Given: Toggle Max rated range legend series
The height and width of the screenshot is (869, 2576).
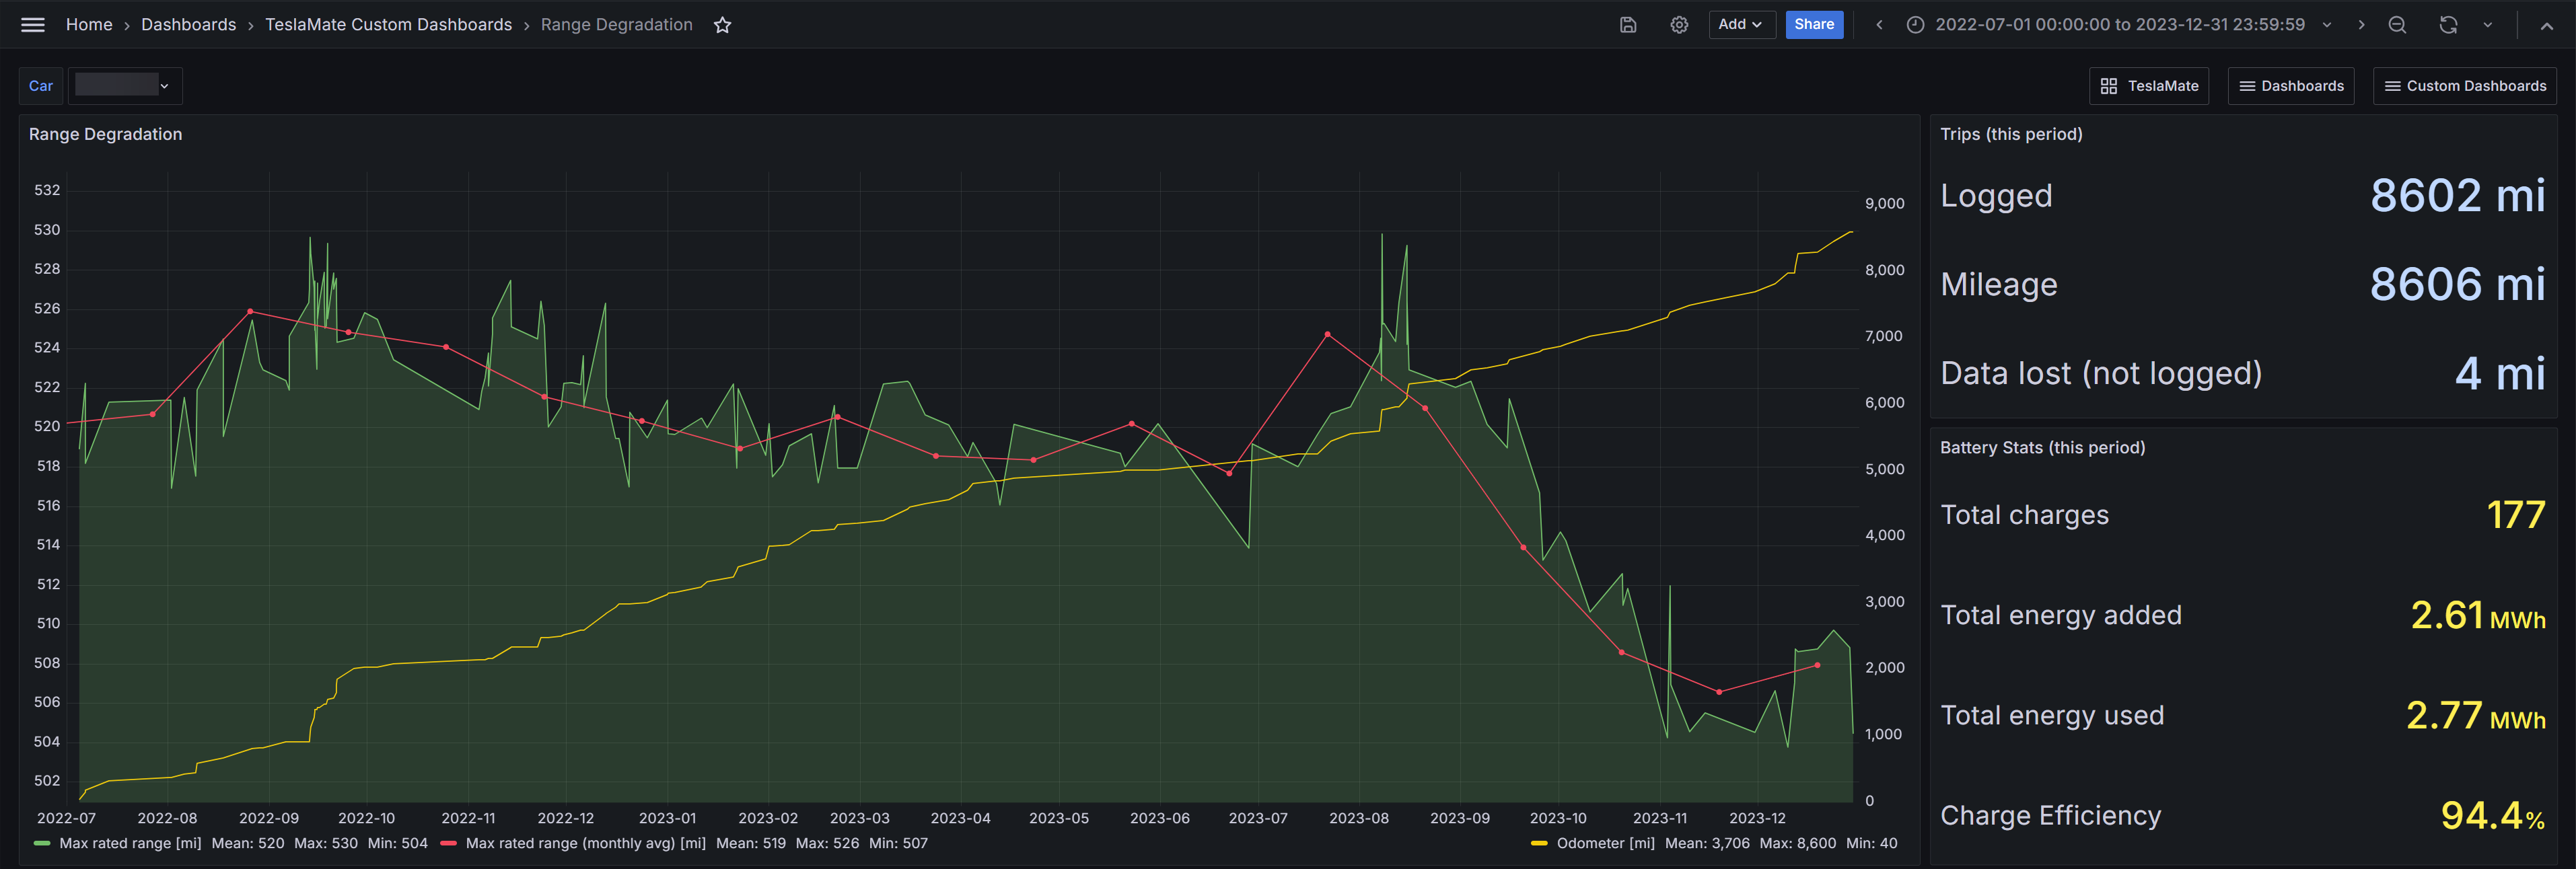Looking at the screenshot, I should pyautogui.click(x=130, y=843).
